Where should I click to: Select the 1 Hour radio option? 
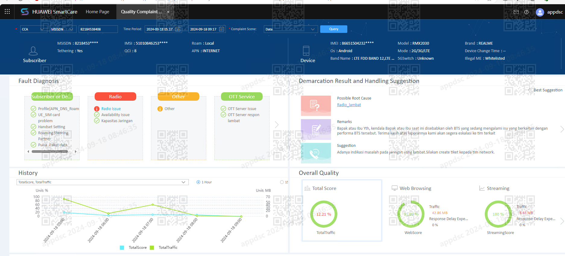[198, 182]
